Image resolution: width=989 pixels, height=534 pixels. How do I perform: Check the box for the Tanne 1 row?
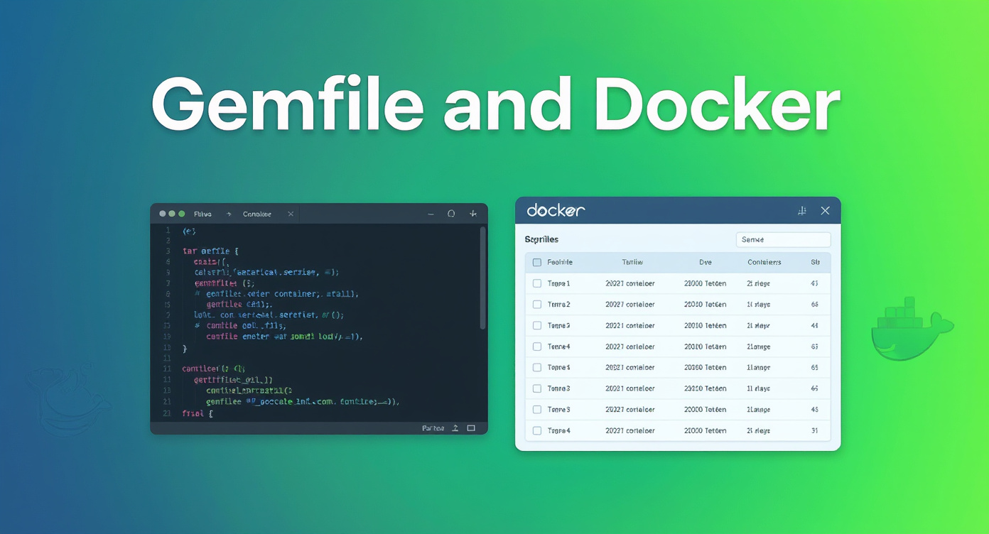click(x=537, y=283)
